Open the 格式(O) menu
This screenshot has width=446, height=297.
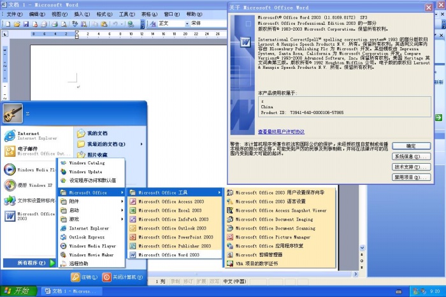(x=104, y=13)
